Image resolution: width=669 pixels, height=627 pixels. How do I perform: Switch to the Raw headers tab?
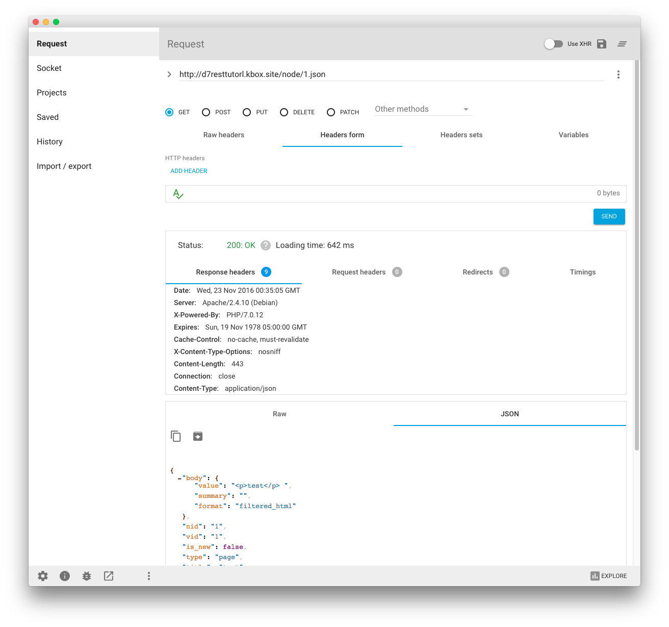[x=224, y=135]
